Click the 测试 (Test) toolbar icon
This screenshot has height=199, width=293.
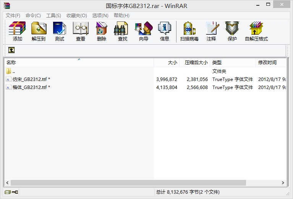pyautogui.click(x=60, y=28)
